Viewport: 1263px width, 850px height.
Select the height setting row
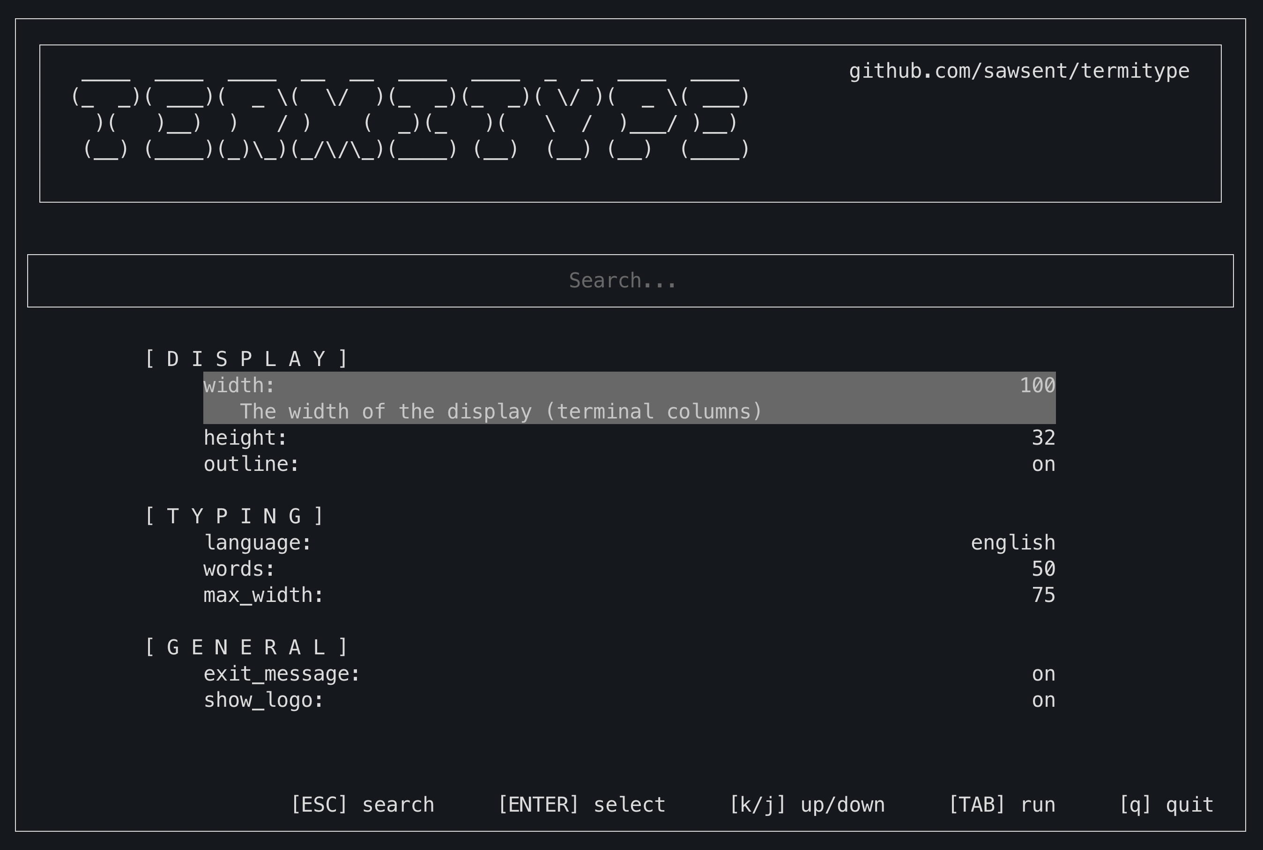(x=629, y=438)
